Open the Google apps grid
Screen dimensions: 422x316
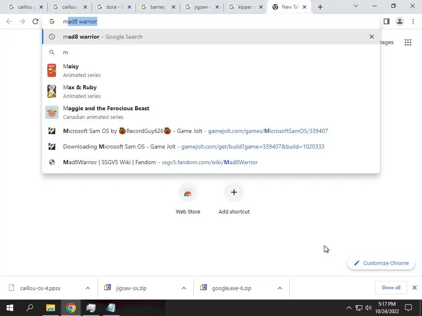click(408, 42)
